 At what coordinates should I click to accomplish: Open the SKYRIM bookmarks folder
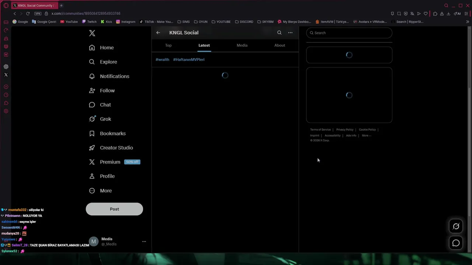(x=265, y=22)
